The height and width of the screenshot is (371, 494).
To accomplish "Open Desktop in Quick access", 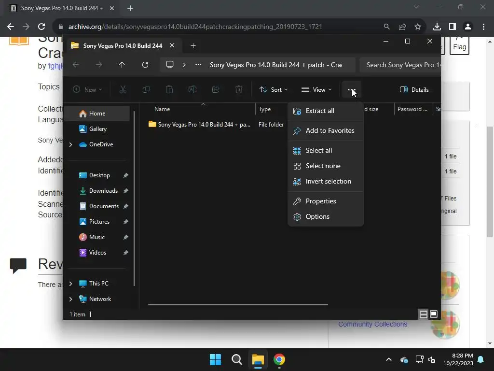I will pyautogui.click(x=99, y=175).
